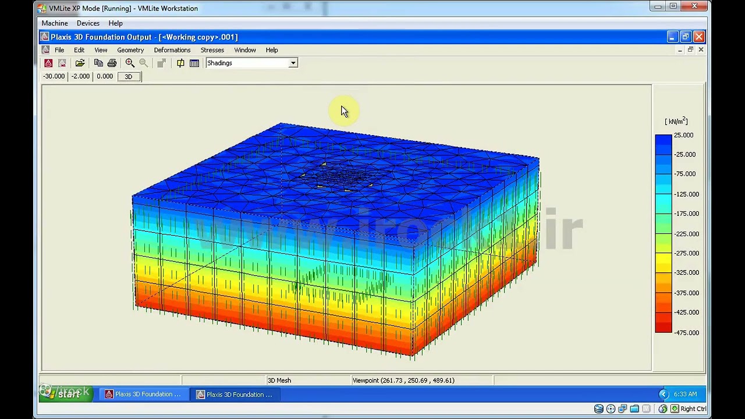Click the 25.000 value on the legend
The width and height of the screenshot is (745, 419).
683,135
